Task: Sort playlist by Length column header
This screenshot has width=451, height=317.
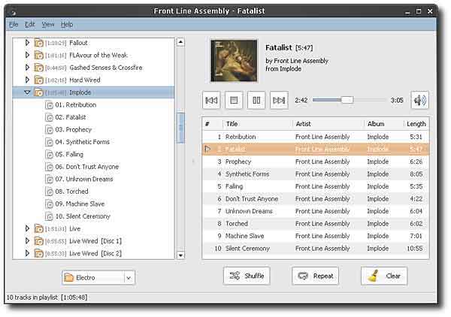Action: point(416,124)
